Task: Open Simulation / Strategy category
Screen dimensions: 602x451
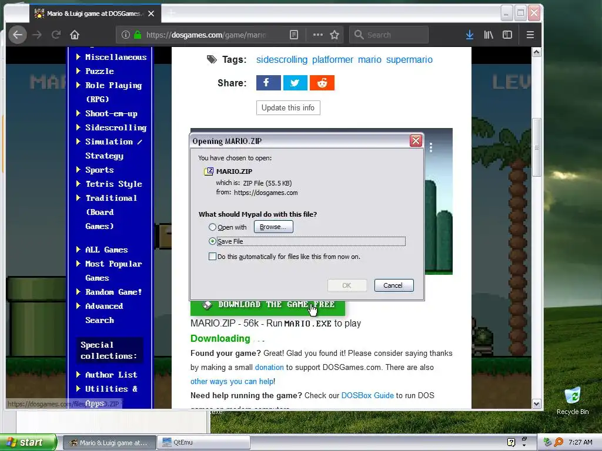Action: pyautogui.click(x=114, y=149)
